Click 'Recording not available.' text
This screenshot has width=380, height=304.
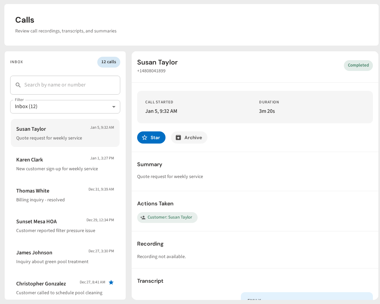pos(161,257)
